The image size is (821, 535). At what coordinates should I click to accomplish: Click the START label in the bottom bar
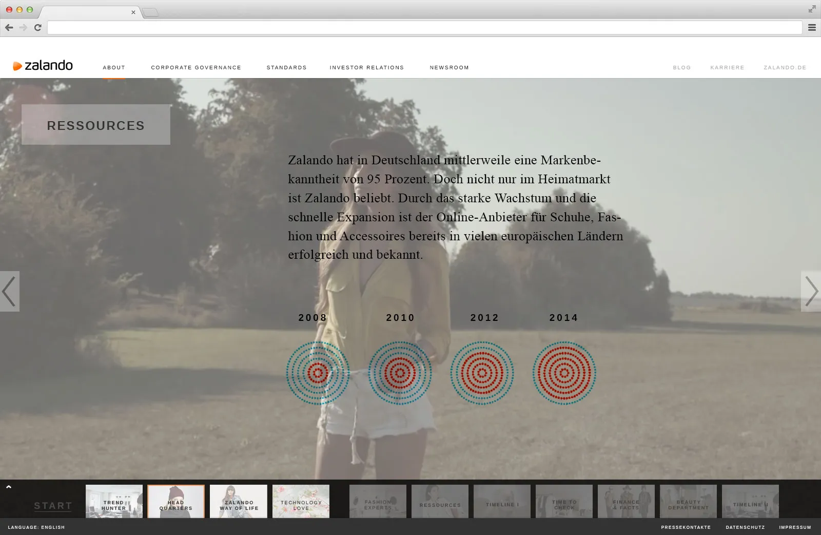point(53,506)
